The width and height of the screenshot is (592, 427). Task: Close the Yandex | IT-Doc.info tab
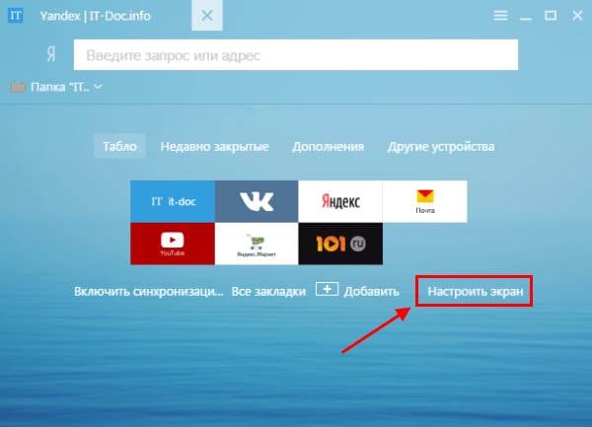(205, 16)
